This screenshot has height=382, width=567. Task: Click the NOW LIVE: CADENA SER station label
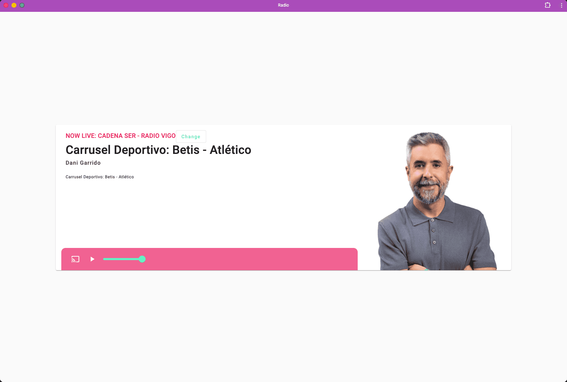click(x=121, y=136)
